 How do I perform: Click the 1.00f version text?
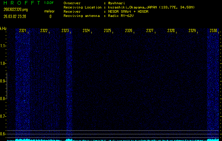pyautogui.click(x=49, y=3)
